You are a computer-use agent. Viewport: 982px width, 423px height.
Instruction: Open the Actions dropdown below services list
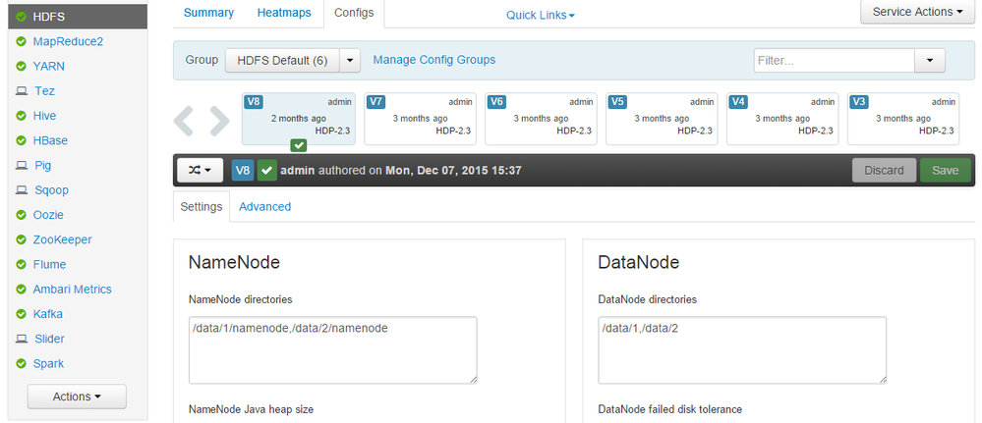(x=77, y=397)
